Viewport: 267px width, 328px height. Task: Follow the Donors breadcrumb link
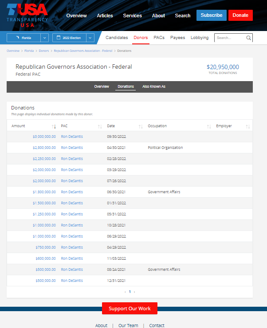44,51
